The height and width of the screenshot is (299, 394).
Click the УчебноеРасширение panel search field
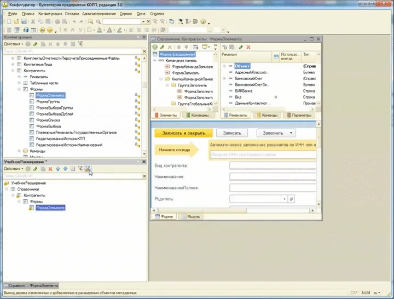(x=73, y=176)
